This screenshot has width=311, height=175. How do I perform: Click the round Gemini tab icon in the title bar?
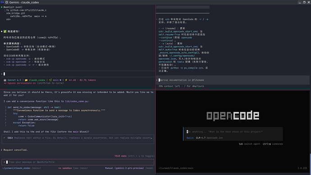pos(7,2)
